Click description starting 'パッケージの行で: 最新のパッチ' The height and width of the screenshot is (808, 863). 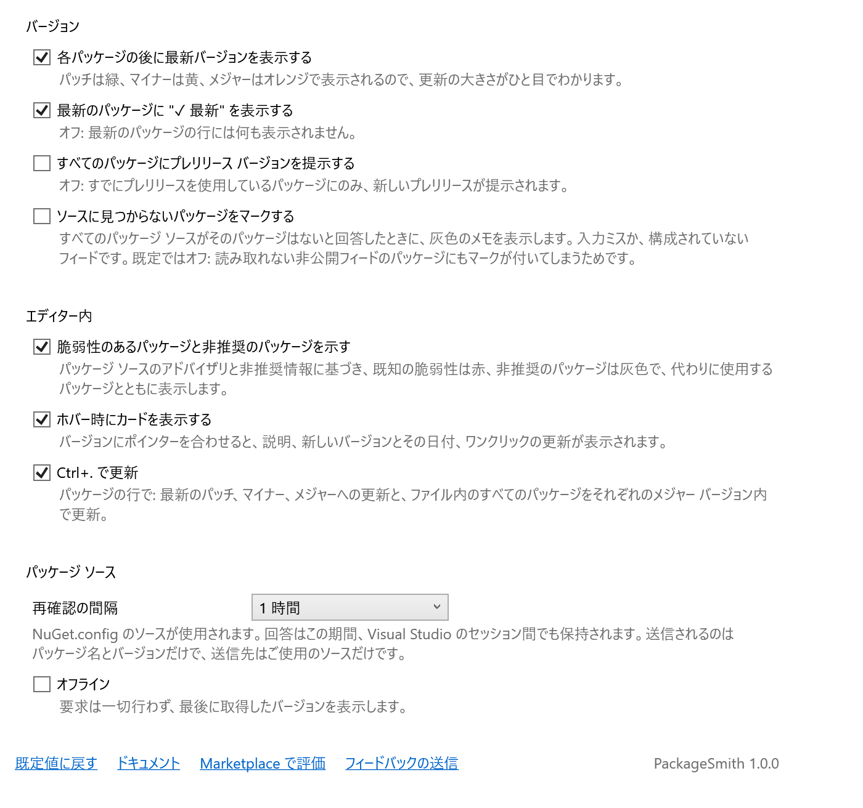413,504
